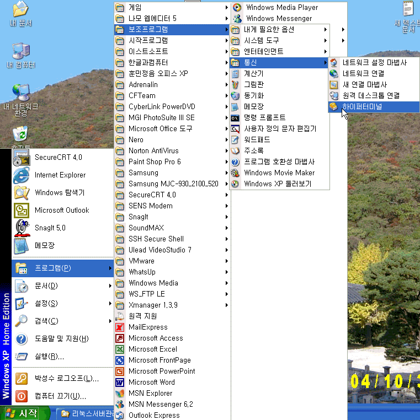Choose SSH Secure Shell menu entry
420x420 pixels.
(x=172, y=239)
